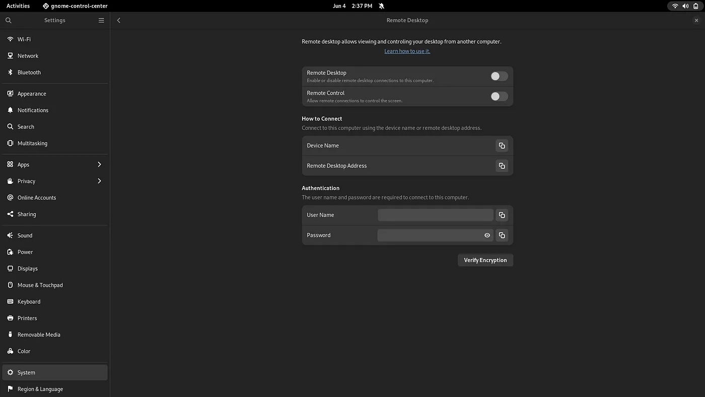Viewport: 705px width, 397px height.
Task: Switch to the Sharing settings page
Action: click(26, 214)
